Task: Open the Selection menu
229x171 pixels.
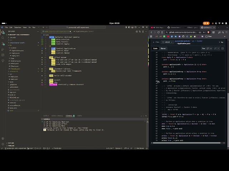Action: pyautogui.click(x=18, y=27)
